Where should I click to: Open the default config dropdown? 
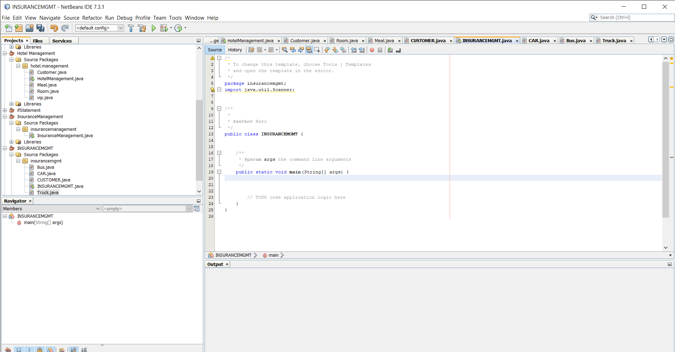[x=121, y=28]
